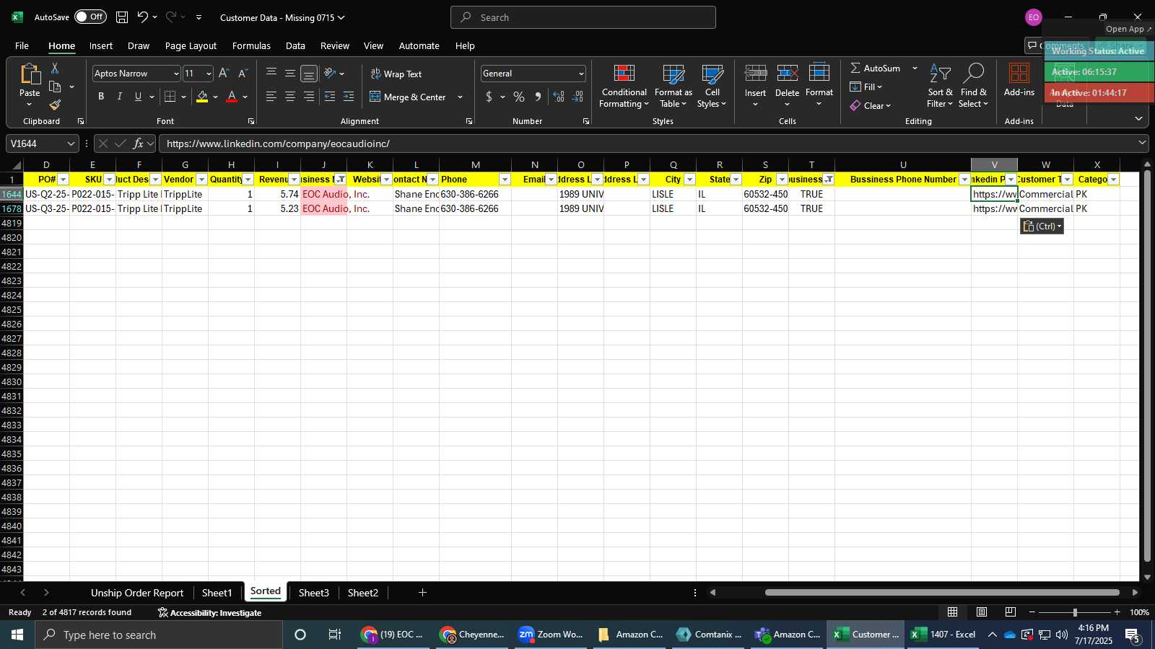
Task: Click the Top Align icon
Action: [x=271, y=74]
